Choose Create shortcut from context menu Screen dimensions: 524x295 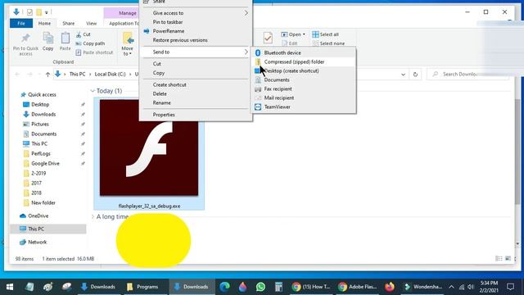tap(196, 84)
